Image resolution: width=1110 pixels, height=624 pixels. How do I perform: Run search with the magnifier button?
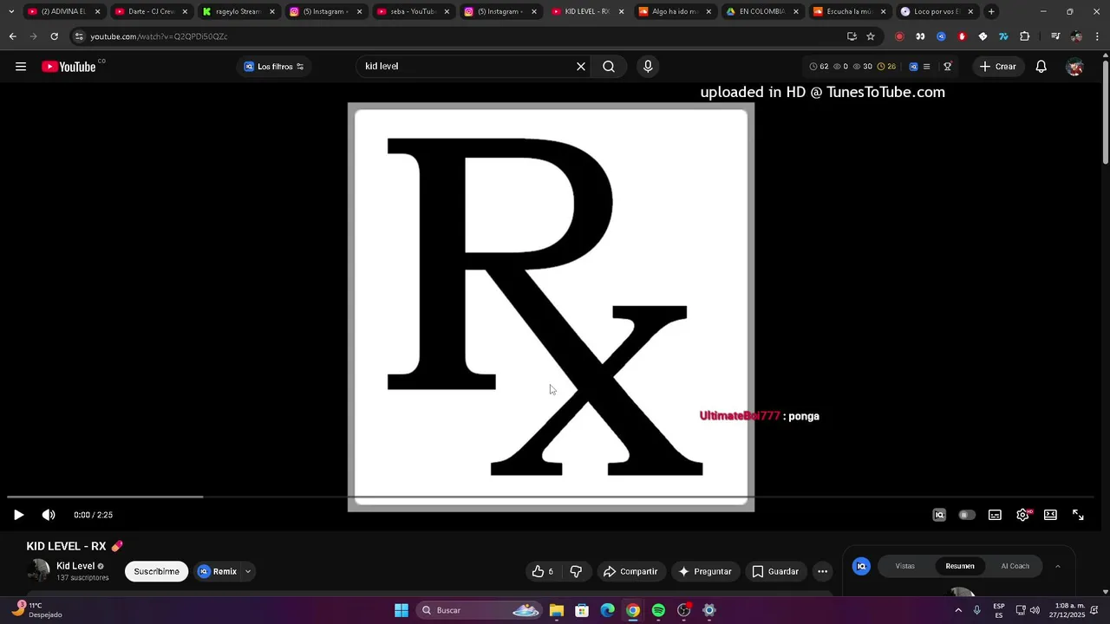tap(609, 67)
